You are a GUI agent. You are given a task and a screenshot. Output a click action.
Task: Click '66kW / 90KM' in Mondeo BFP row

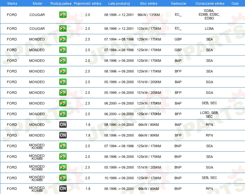[149, 135]
